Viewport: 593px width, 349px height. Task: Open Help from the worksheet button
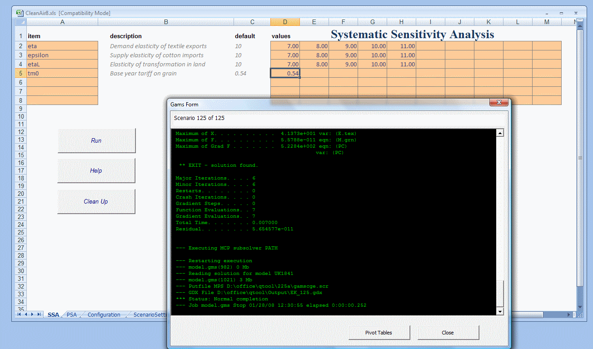pos(96,171)
